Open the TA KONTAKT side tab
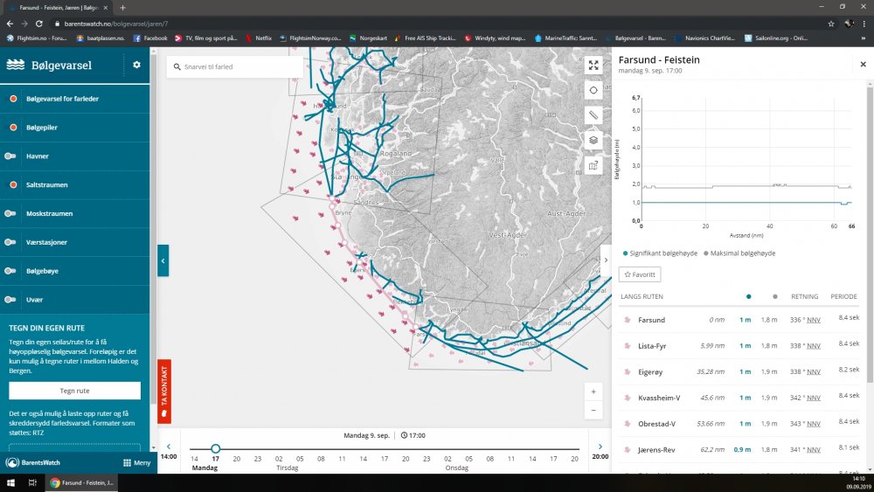This screenshot has height=492, width=874. [x=164, y=392]
